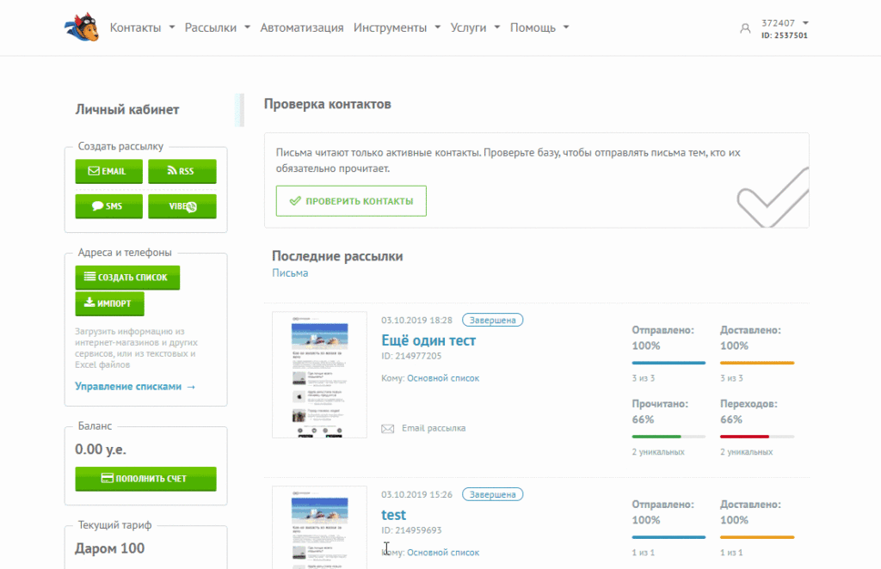Open the Письма link
This screenshot has height=569, width=881.
point(290,273)
